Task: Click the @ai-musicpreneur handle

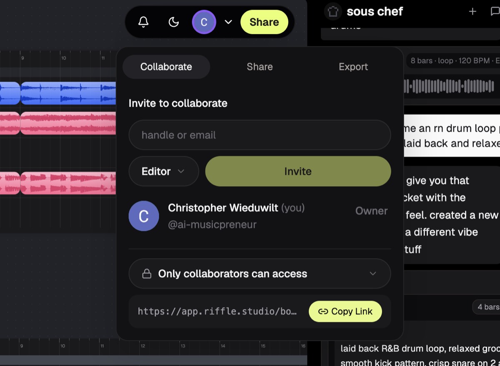Action: click(212, 225)
